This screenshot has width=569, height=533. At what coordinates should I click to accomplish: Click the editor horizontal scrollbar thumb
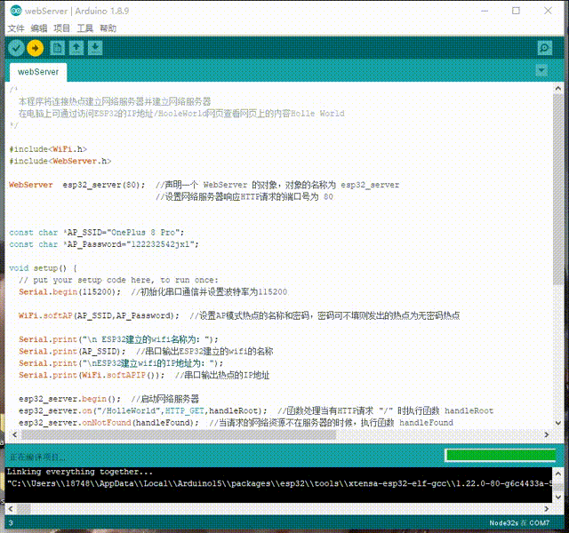[178, 434]
